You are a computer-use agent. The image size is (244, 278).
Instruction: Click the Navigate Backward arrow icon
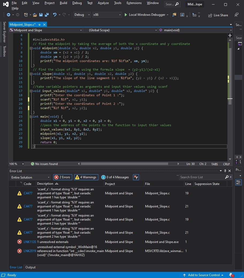(9, 15)
